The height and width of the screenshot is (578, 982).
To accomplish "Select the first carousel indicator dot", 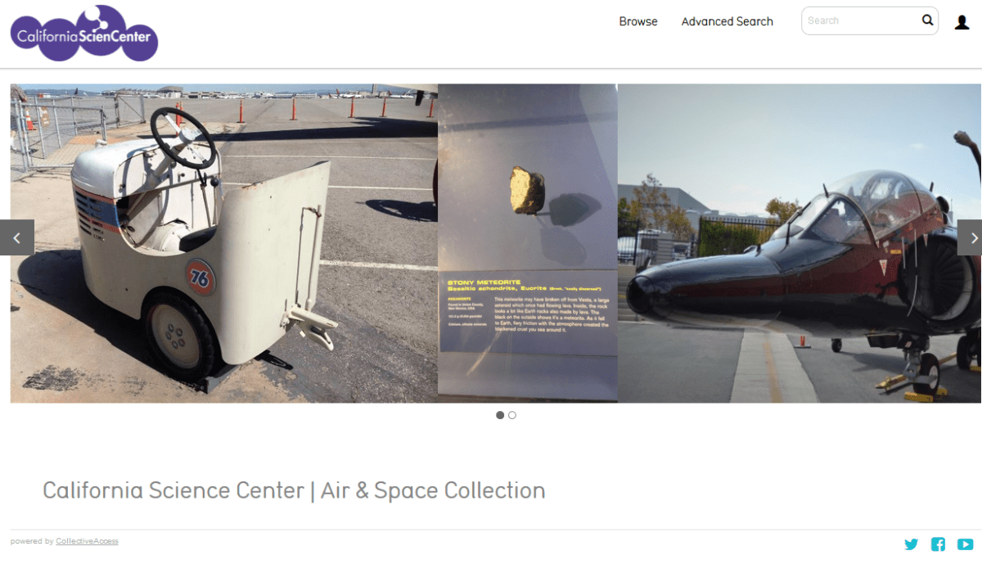I will pyautogui.click(x=500, y=415).
